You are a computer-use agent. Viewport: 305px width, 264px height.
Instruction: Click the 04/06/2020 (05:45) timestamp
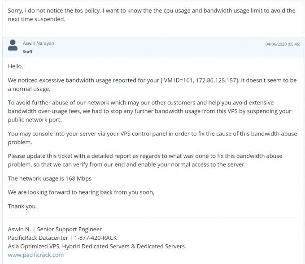283,44
